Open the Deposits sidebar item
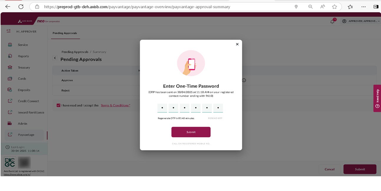The height and width of the screenshot is (191, 381). (x=24, y=90)
